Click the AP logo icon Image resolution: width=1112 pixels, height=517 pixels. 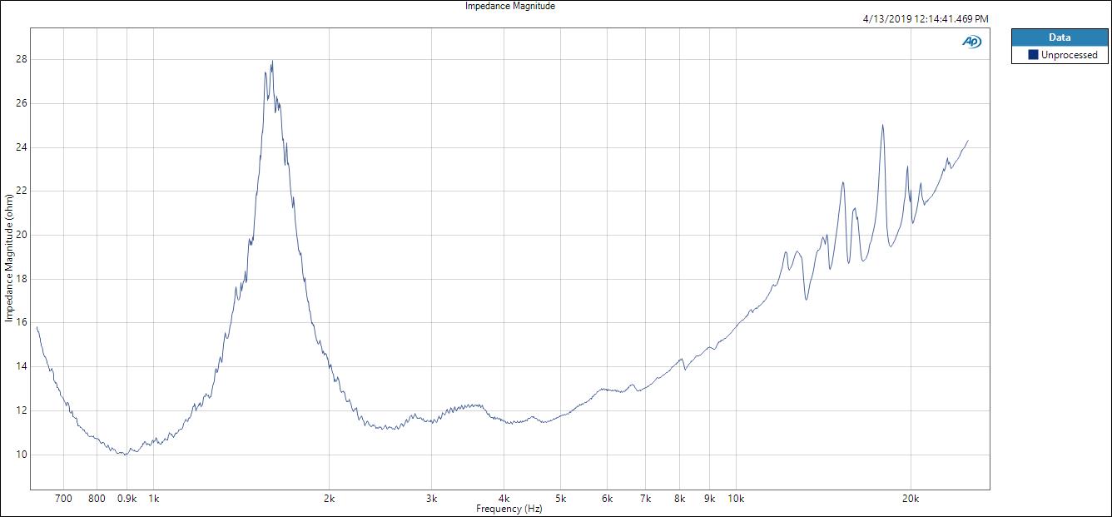[x=971, y=42]
